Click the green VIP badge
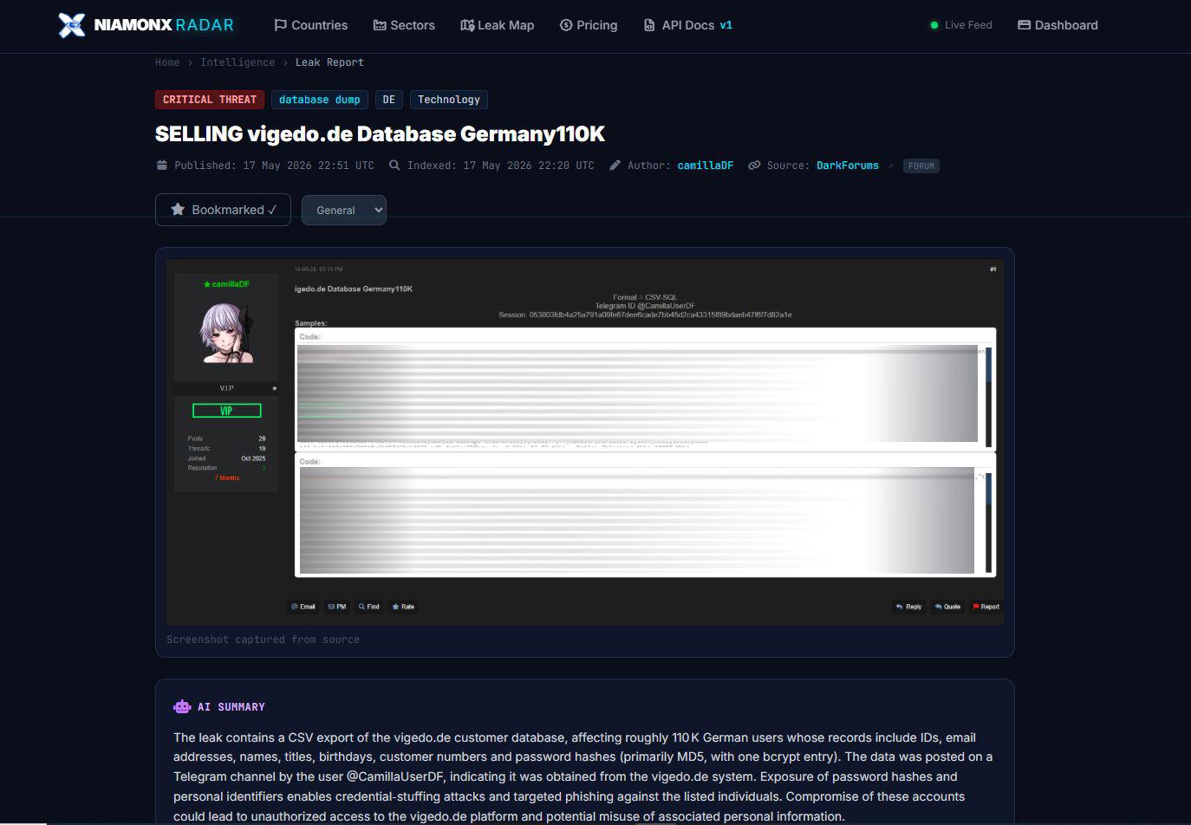1191x825 pixels. (x=226, y=411)
